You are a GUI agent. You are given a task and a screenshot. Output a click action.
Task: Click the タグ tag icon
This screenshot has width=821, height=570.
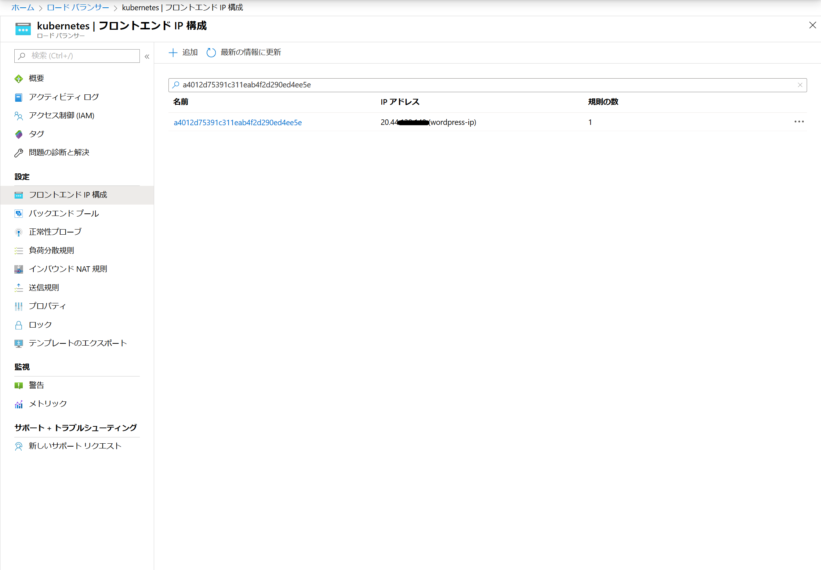coord(19,134)
